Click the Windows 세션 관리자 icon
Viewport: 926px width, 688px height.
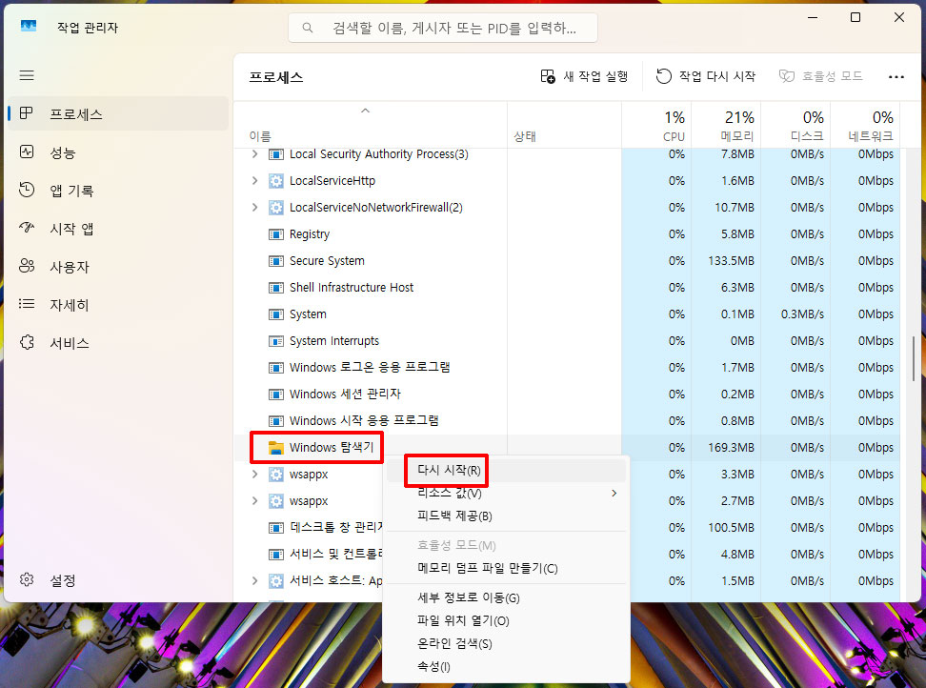tap(275, 394)
